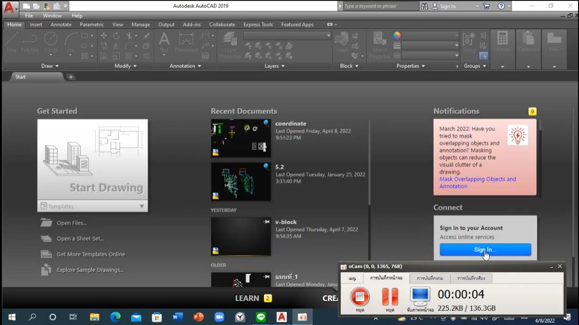Click Open Files link
Screen dimensions: 579x325
tap(72, 223)
